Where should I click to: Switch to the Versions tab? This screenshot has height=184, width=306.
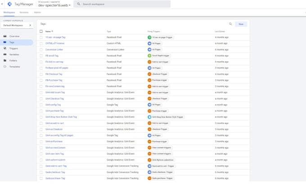[x=24, y=12]
